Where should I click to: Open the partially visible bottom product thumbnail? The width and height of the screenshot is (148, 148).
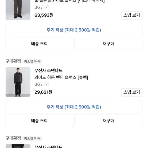18,146
